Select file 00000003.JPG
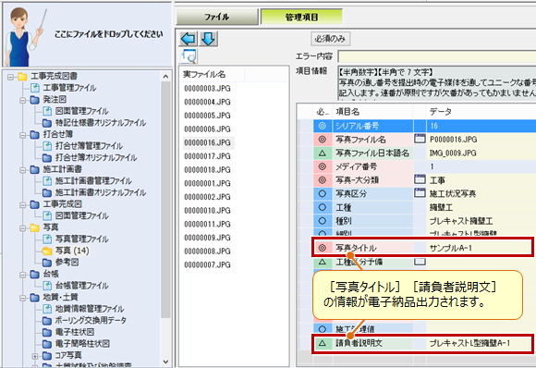The image size is (536, 368). coord(207,89)
